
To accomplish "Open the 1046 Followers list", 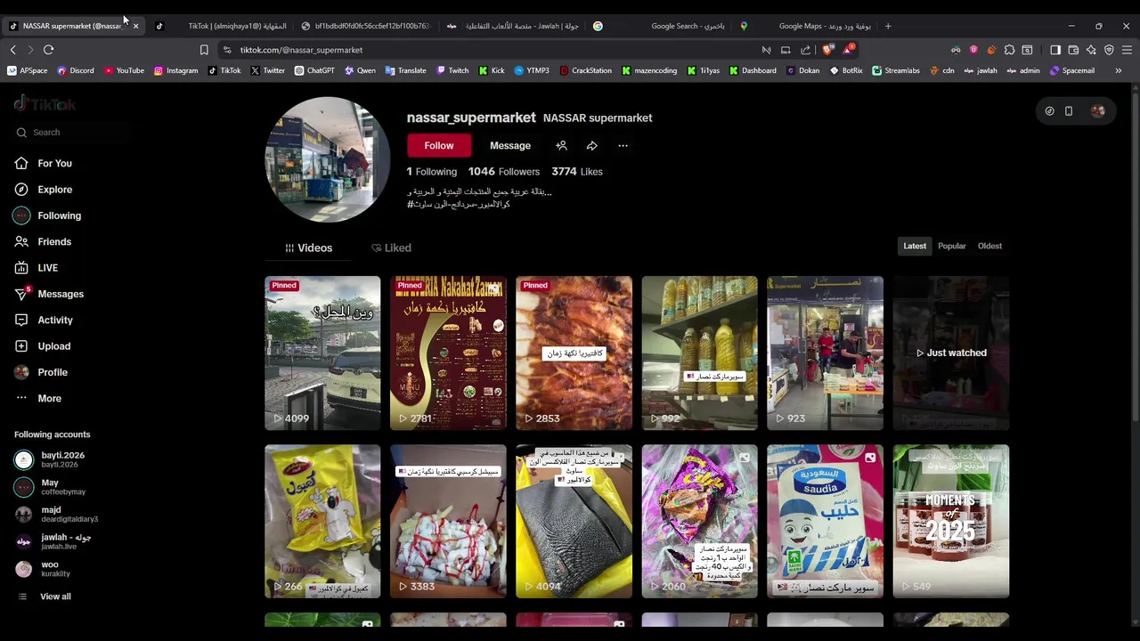I will point(504,171).
